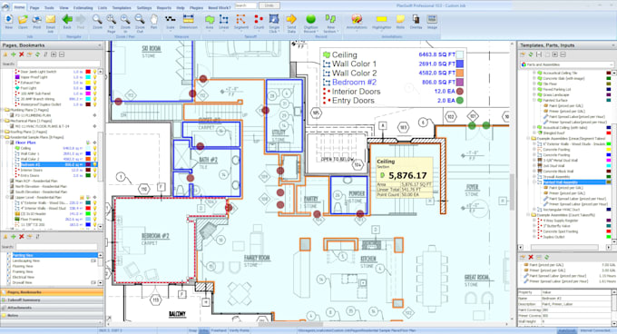
Task: Collapse the Floor Plan tree node
Action: 8,142
